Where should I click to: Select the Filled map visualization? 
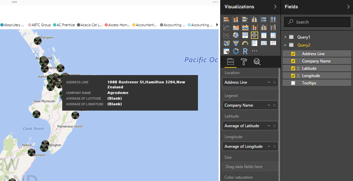pyautogui.click(x=227, y=43)
